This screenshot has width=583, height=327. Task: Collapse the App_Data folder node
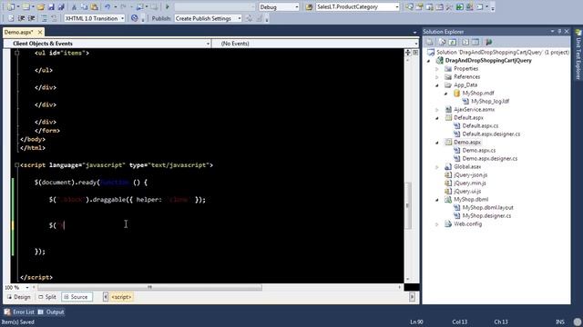coord(437,85)
